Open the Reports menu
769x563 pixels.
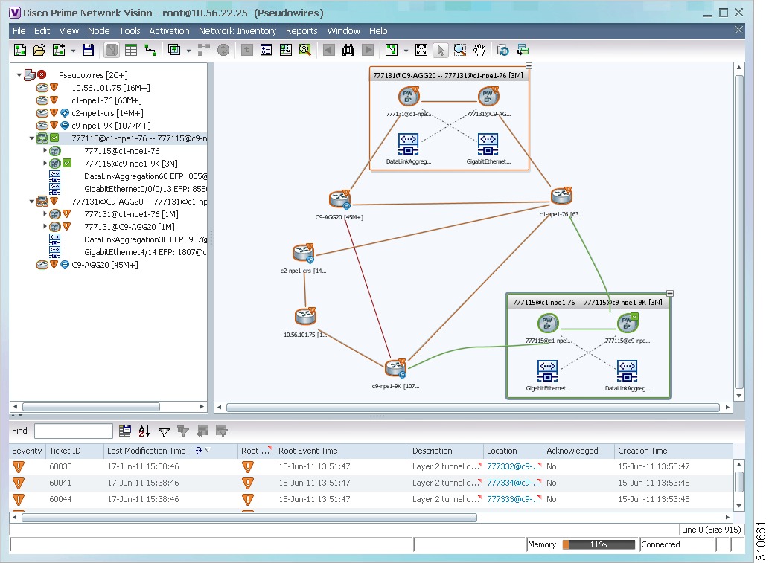pos(301,31)
